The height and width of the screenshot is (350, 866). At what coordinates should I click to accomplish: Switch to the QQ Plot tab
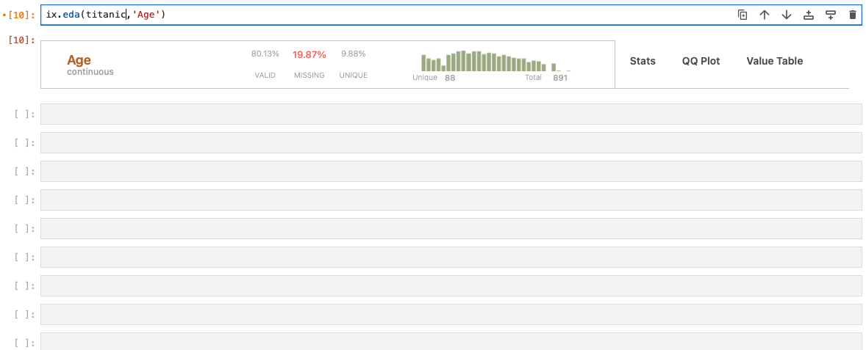pos(701,61)
